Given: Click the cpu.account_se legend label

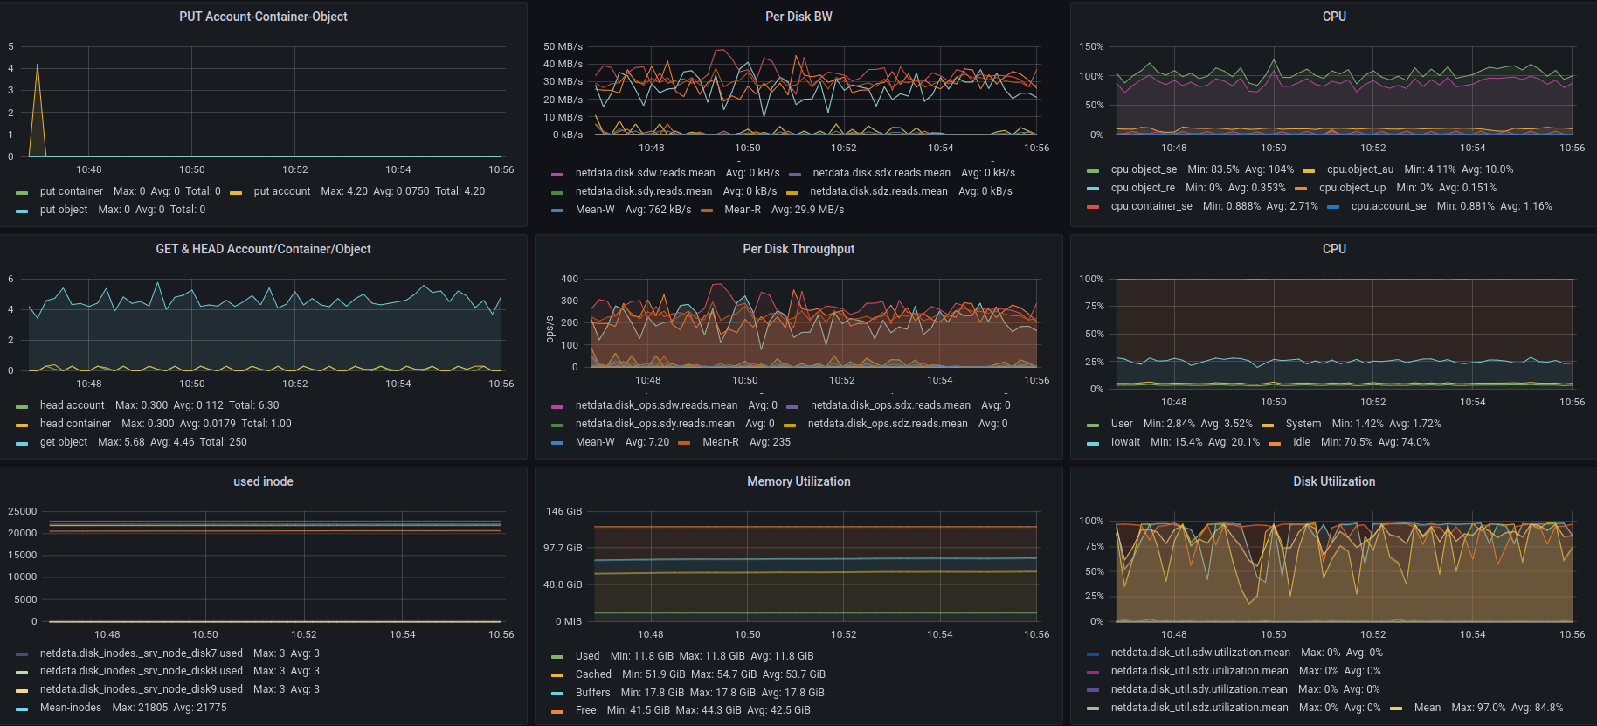Looking at the screenshot, I should (1388, 206).
